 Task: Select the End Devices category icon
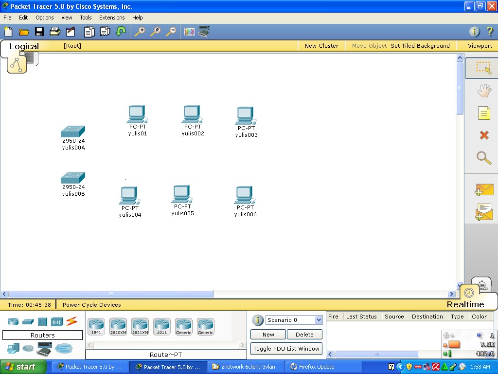13,349
